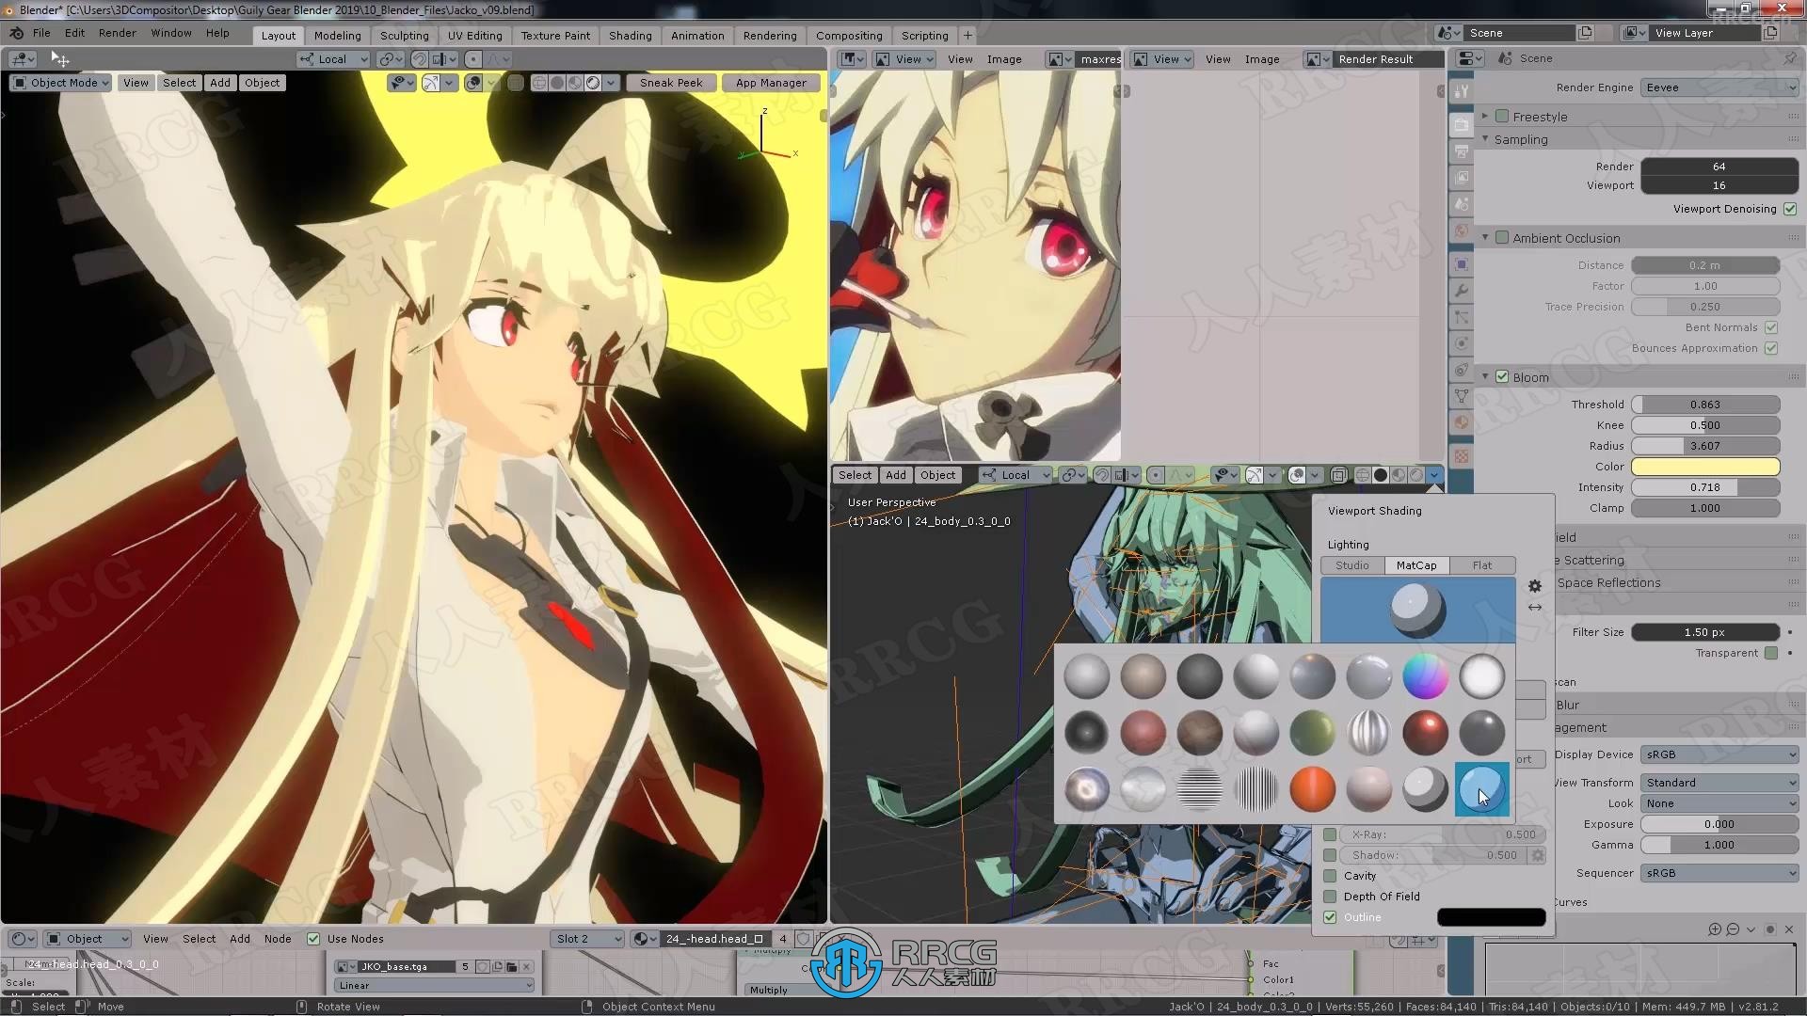This screenshot has height=1016, width=1807.
Task: Toggle the Ambient Occlusion checkbox
Action: tap(1503, 237)
